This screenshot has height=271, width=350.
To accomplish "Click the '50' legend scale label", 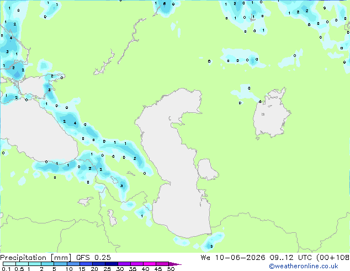I will [x=171, y=269].
